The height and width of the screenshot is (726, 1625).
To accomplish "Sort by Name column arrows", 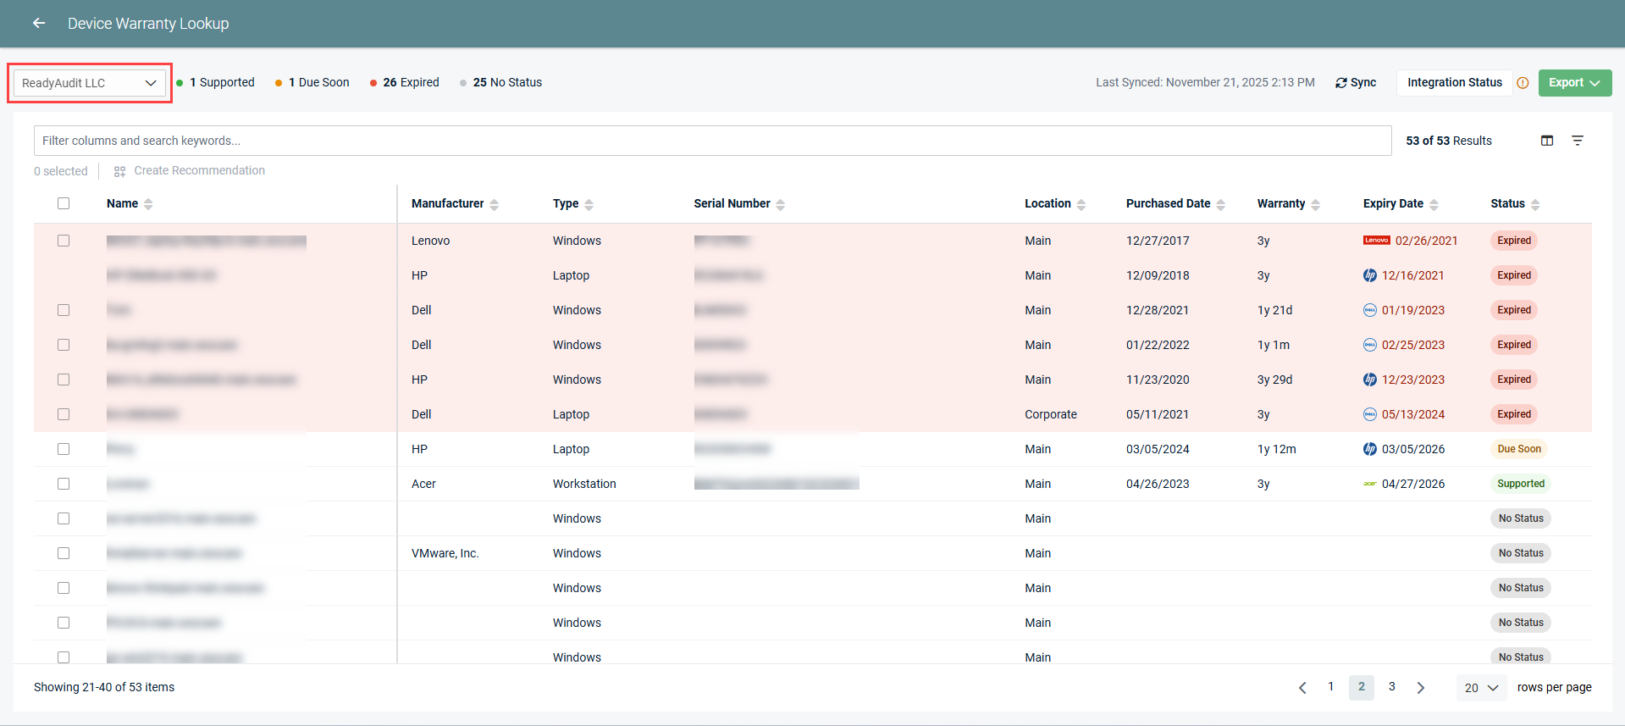I will pyautogui.click(x=149, y=204).
